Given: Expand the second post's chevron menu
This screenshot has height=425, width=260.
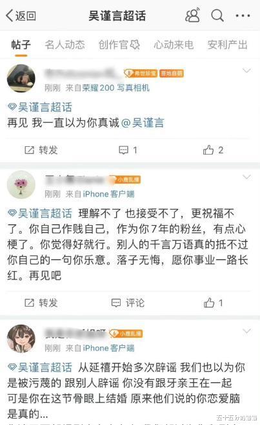Looking at the screenshot, I should [x=246, y=177].
